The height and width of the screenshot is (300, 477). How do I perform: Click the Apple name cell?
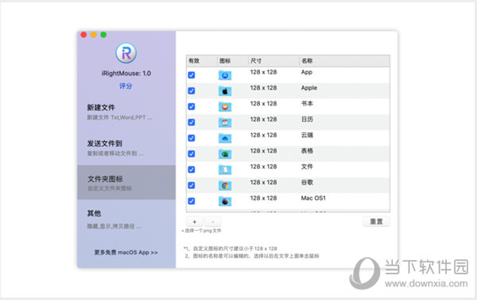coord(309,88)
